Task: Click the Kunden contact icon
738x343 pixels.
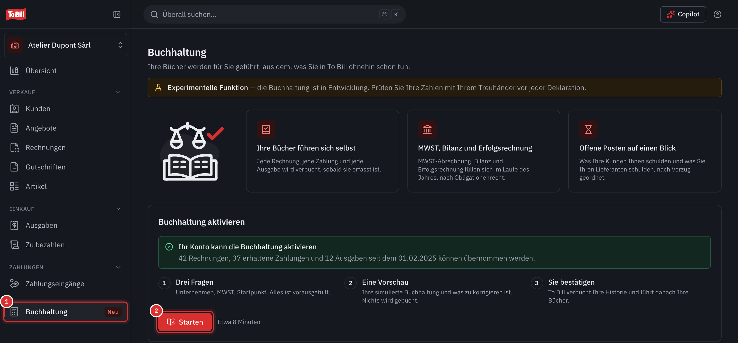Action: point(14,109)
